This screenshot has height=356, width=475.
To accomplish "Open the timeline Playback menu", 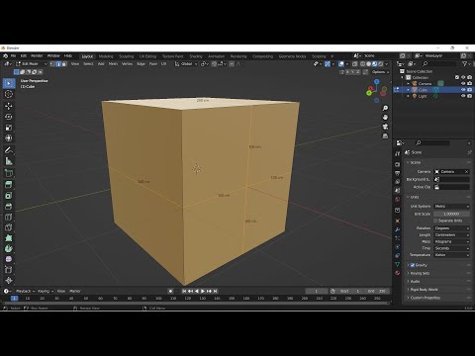I will click(x=25, y=291).
